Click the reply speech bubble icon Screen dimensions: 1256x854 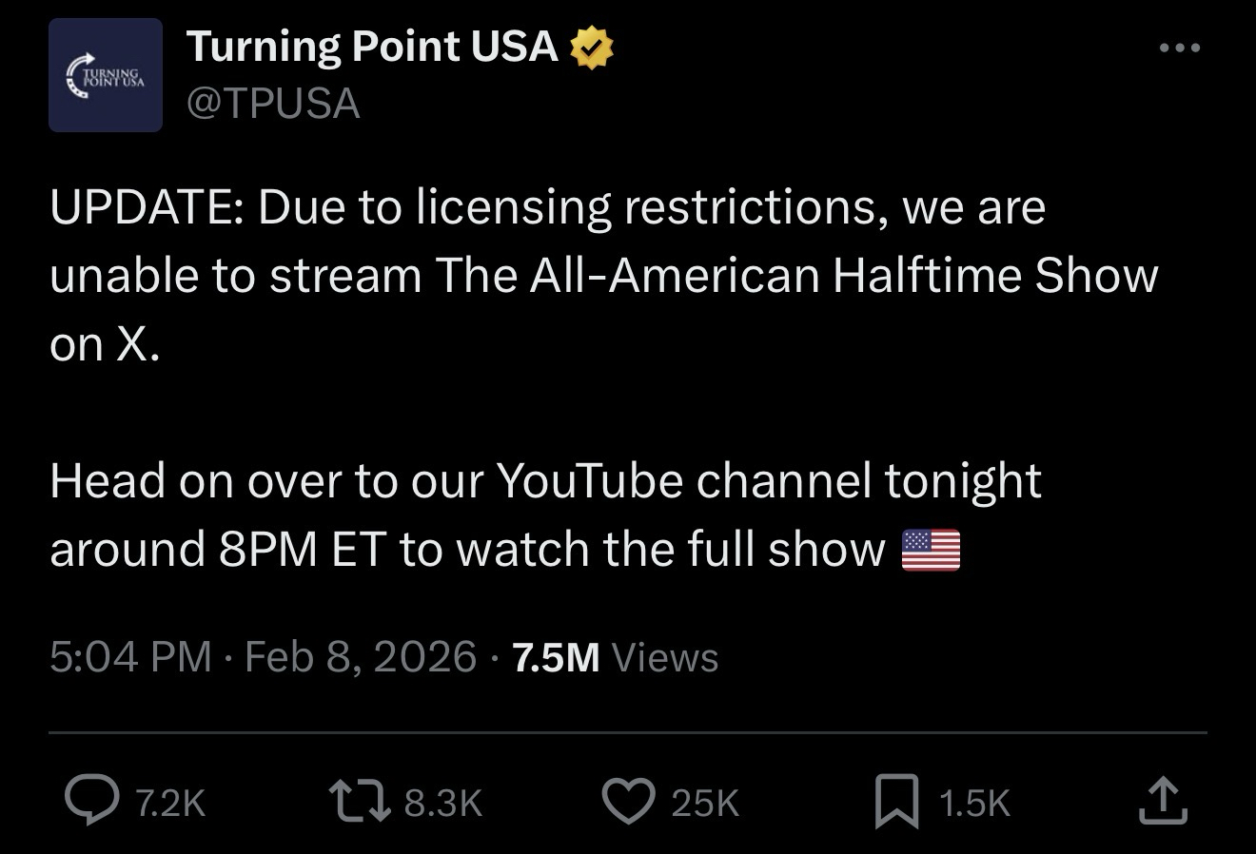click(92, 799)
